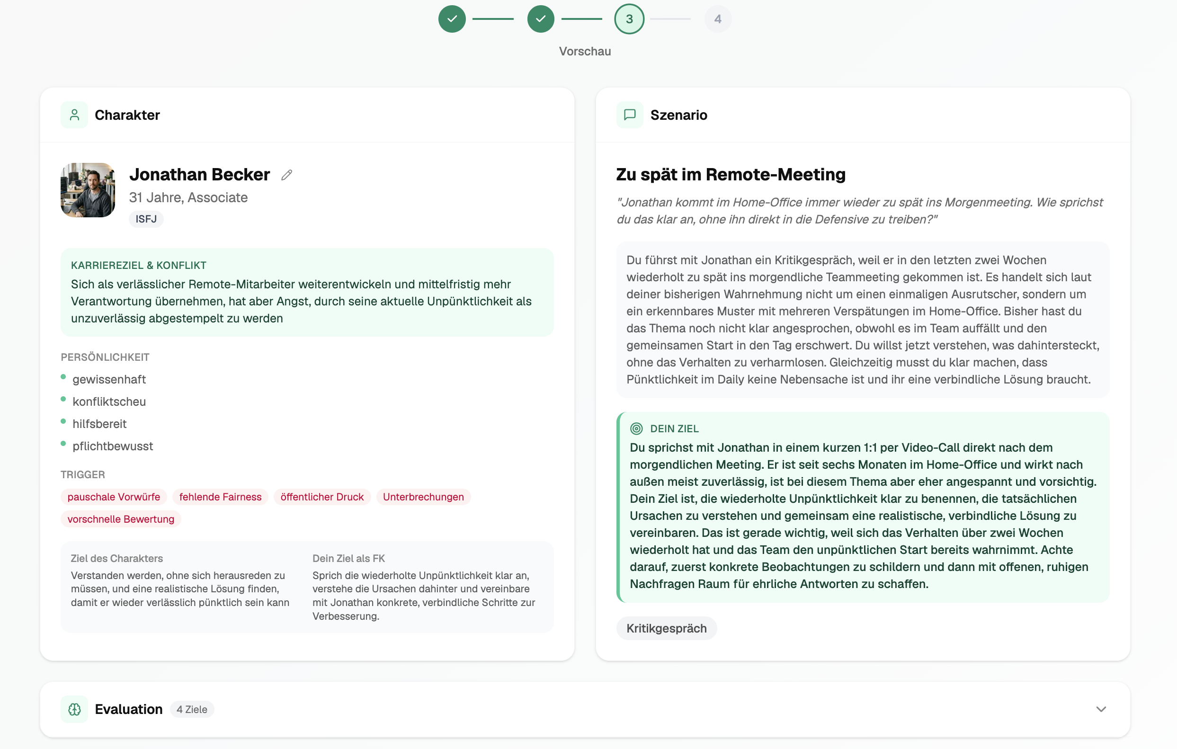
Task: Select the current step 3 circle
Action: (x=629, y=19)
